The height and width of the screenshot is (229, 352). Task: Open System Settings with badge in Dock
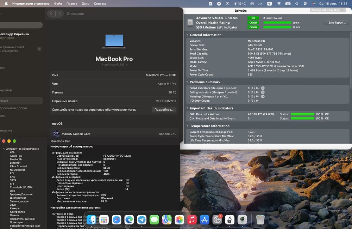[x=217, y=219]
